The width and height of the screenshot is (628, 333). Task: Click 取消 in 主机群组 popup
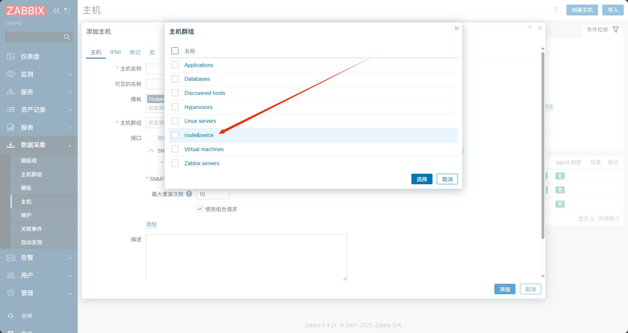(447, 179)
